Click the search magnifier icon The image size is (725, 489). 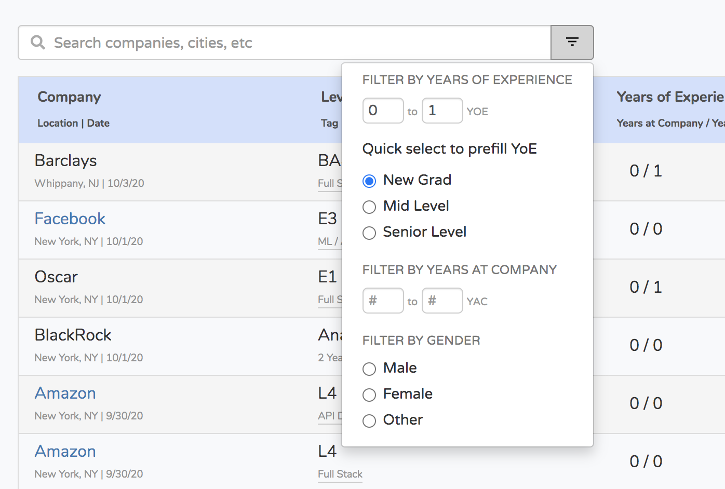tap(37, 42)
